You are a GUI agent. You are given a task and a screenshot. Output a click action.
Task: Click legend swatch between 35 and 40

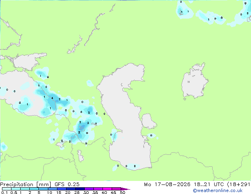[98, 189]
